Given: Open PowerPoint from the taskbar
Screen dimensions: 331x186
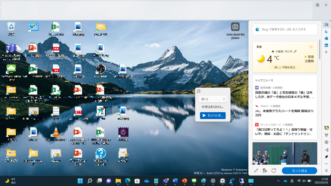Looking at the screenshot, I should tap(185, 181).
